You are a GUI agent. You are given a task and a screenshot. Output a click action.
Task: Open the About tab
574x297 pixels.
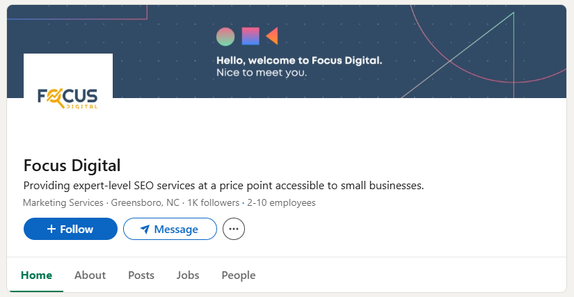[90, 275]
